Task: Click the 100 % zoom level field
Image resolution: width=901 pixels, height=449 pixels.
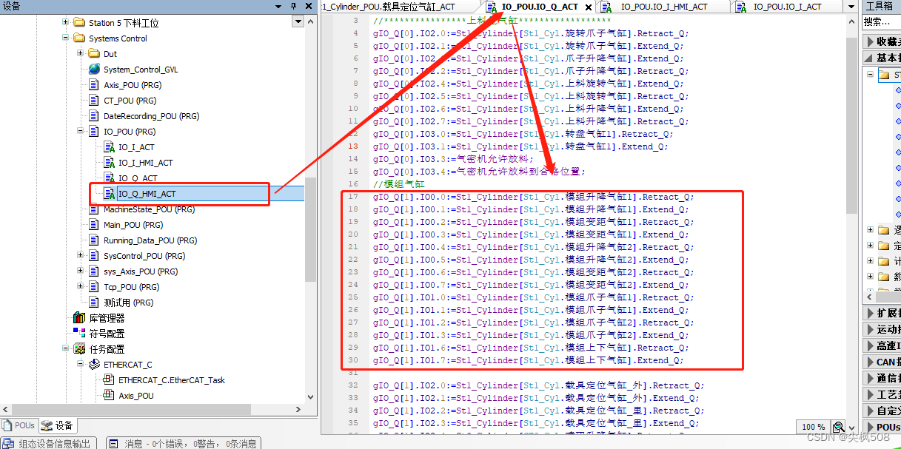Action: (x=814, y=427)
